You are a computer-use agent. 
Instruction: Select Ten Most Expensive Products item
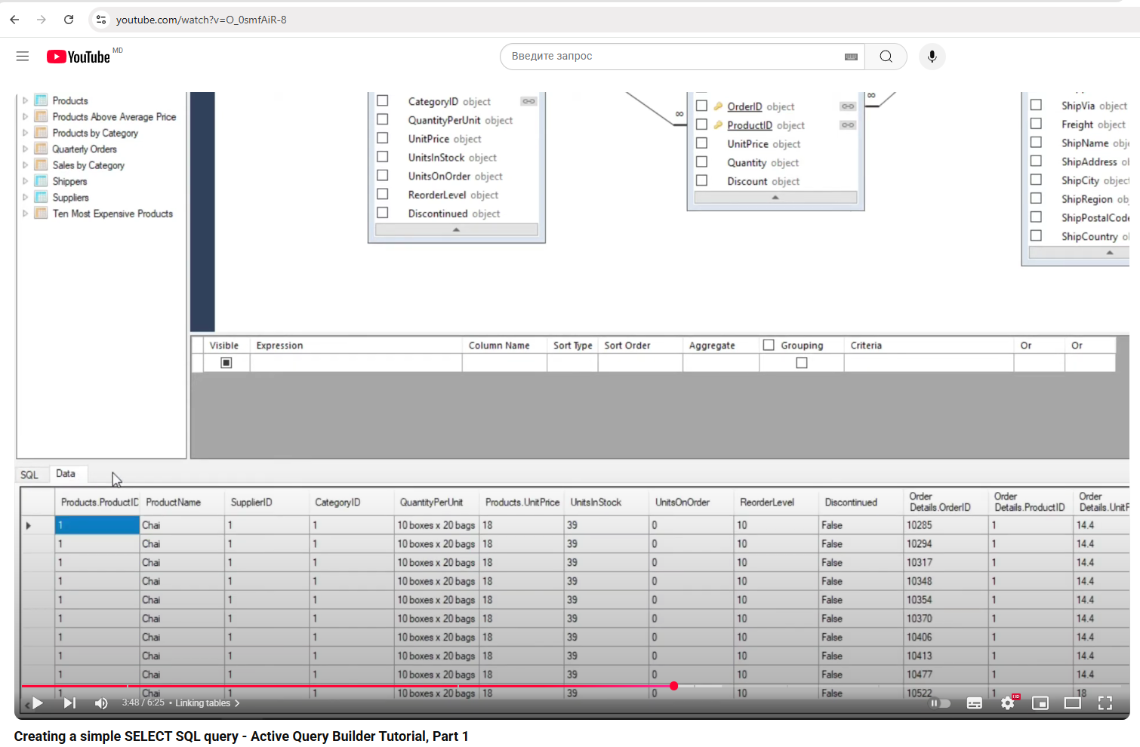pyautogui.click(x=112, y=214)
